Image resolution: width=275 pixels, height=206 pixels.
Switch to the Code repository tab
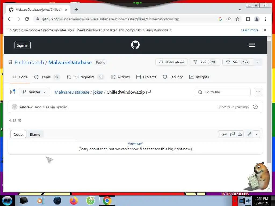tap(20, 77)
